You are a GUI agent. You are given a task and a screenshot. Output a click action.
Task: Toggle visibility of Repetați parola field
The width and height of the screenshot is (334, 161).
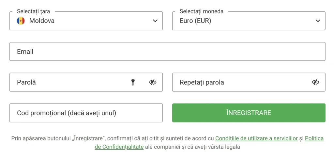[315, 82]
